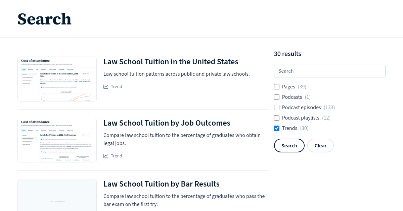Click the "Trend" label on the first result
Screen dimensions: 403x211
tap(116, 86)
